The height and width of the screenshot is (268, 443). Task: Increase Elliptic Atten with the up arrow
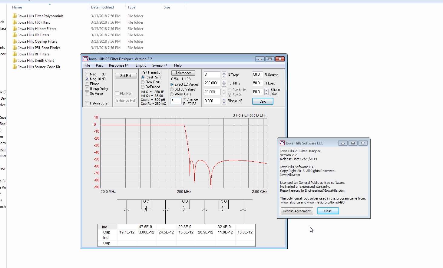(266, 90)
